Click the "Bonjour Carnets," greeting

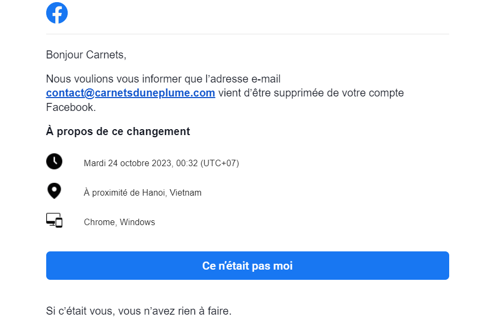(86, 55)
